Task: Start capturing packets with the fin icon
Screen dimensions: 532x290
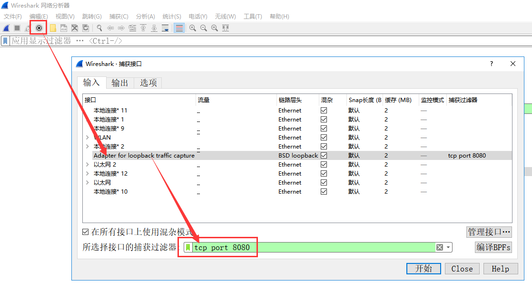Action: click(6, 28)
